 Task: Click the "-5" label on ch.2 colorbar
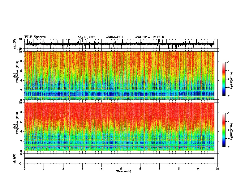pyautogui.click(x=228, y=130)
